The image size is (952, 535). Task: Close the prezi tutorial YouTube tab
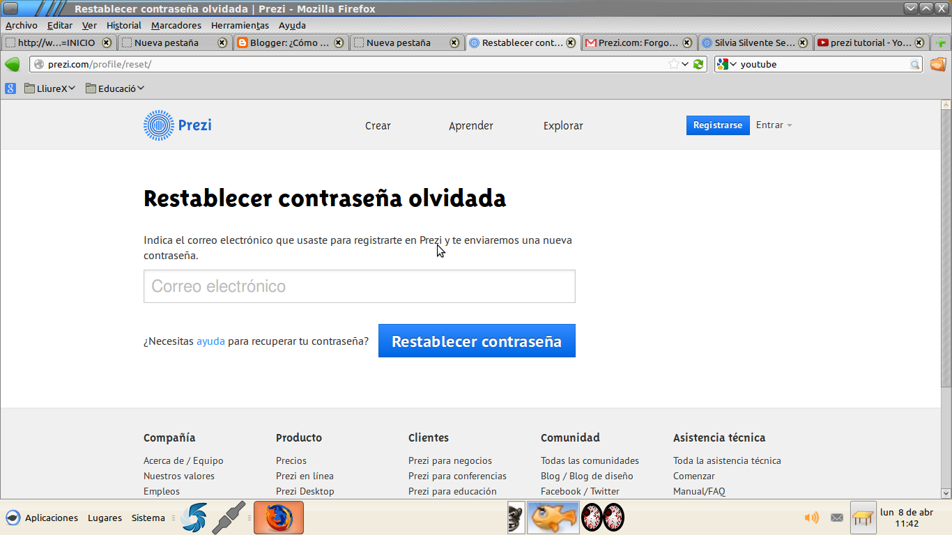pyautogui.click(x=919, y=42)
